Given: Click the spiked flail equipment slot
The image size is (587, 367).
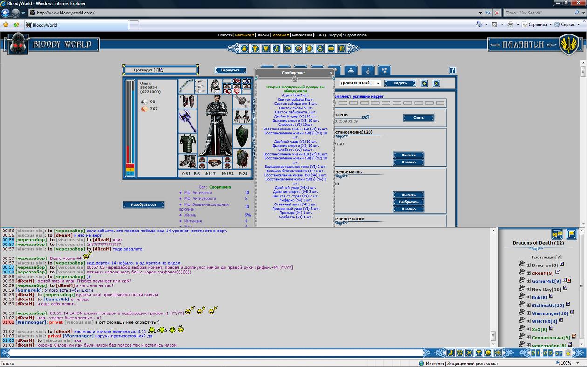Looking at the screenshot, I should click(x=242, y=102).
